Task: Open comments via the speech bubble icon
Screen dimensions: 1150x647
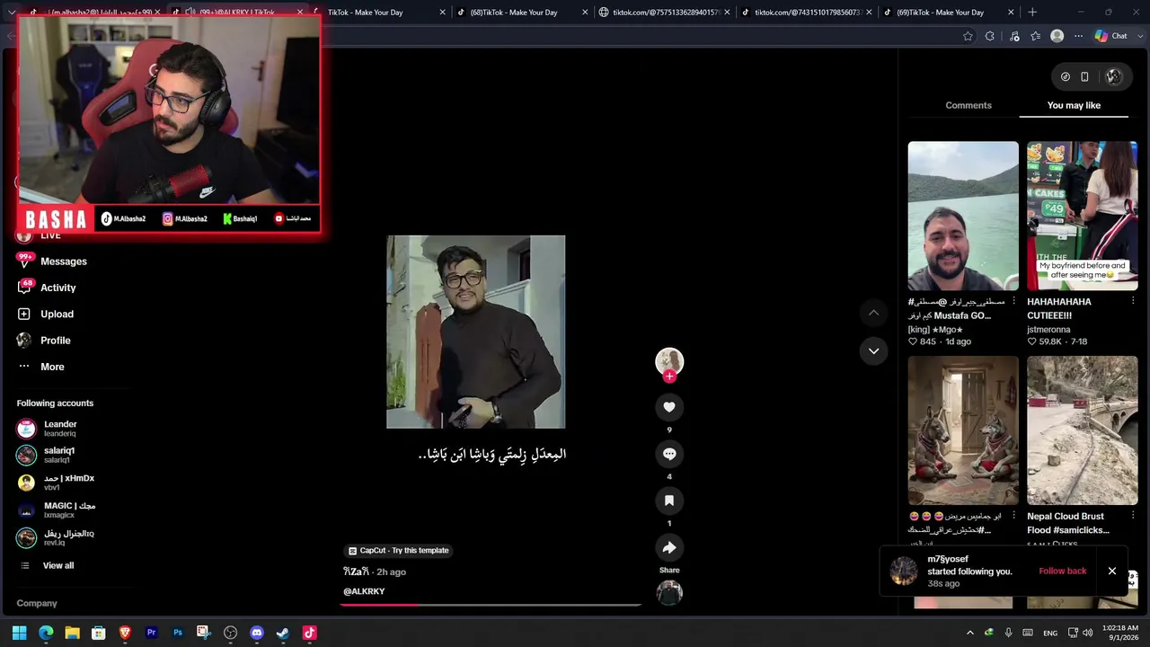Action: (669, 454)
